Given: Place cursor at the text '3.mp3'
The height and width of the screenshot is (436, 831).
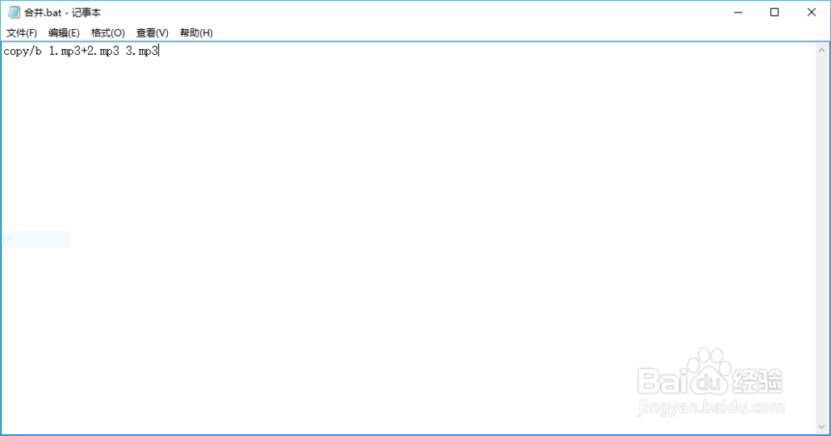Looking at the screenshot, I should tap(142, 51).
